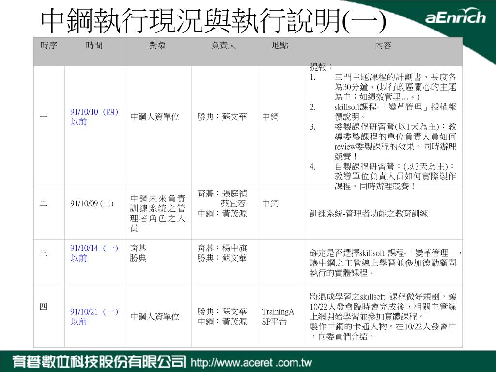Click 勝典:蘇文華 in row 三

[x=222, y=258]
